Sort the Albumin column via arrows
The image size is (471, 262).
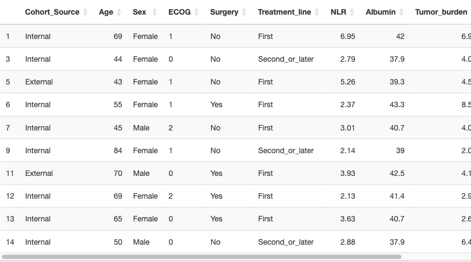click(x=401, y=12)
